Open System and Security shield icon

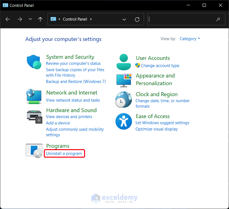point(34,62)
